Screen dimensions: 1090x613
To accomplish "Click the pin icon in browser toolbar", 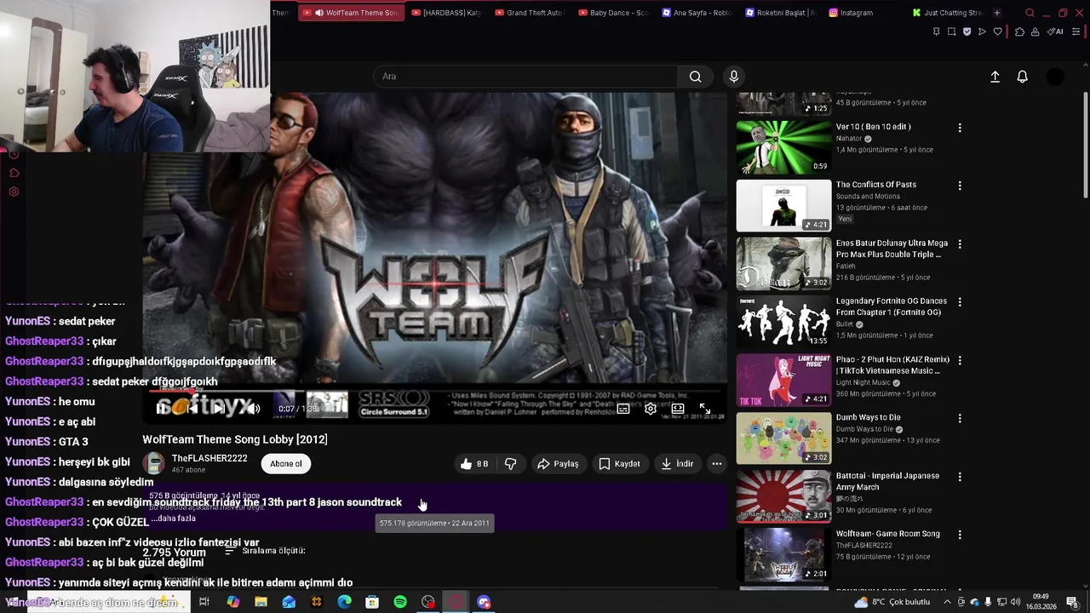I will (x=936, y=32).
